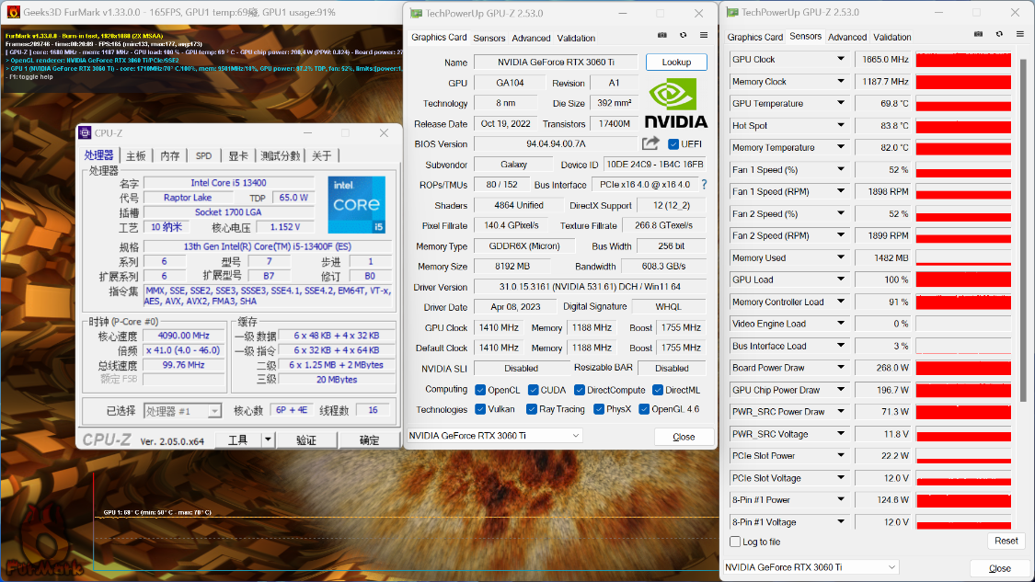Screen dimensions: 1035x582
Task: Click the Lookup button in GPU-Z
Action: coord(676,62)
